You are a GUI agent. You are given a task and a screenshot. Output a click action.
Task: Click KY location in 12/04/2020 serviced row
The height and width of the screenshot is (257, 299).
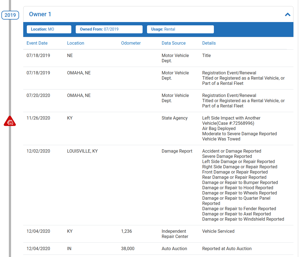point(70,231)
